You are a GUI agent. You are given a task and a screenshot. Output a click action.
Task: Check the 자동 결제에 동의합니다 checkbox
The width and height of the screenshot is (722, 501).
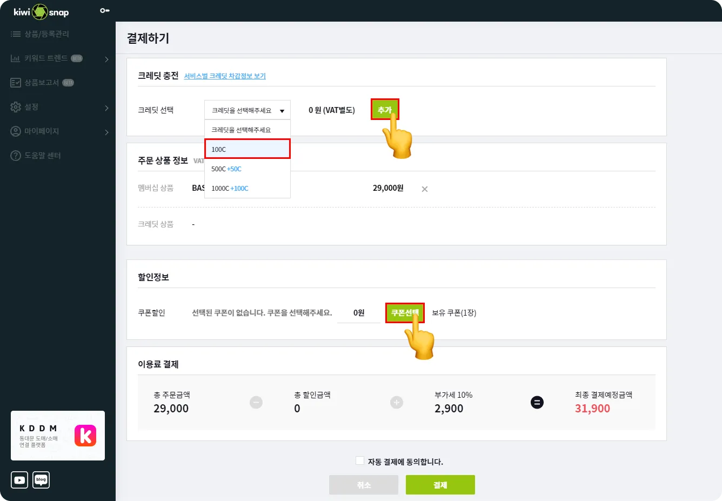(x=360, y=460)
